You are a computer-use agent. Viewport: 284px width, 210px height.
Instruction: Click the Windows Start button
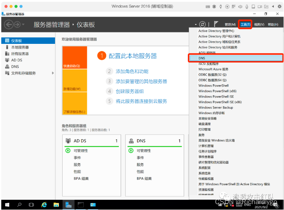pyautogui.click(x=7, y=205)
